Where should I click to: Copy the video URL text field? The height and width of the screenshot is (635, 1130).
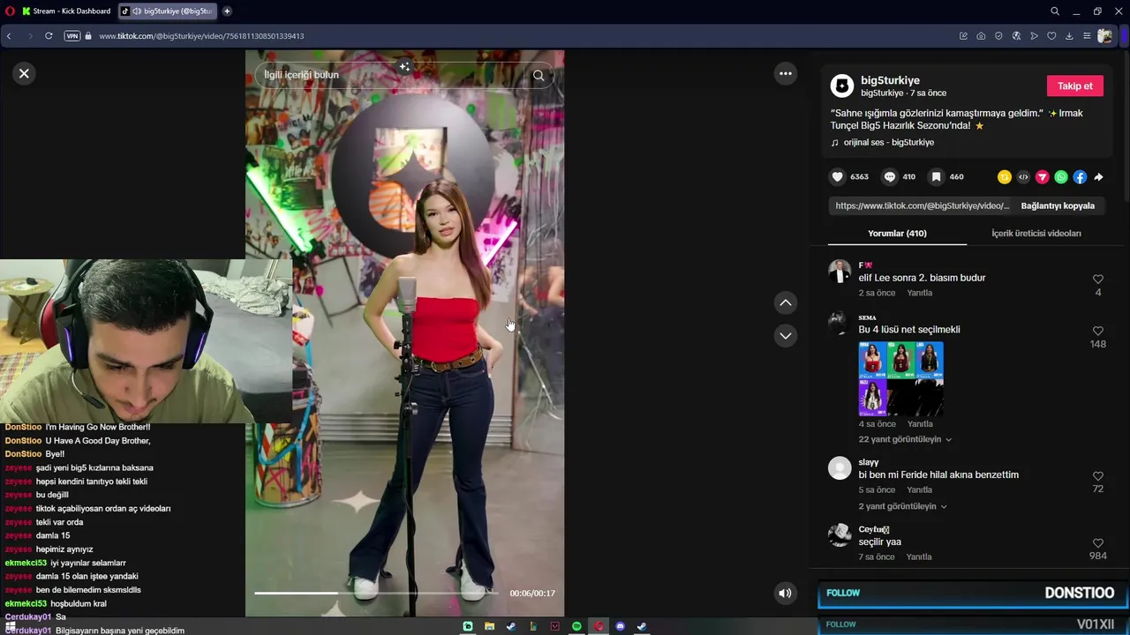click(x=922, y=205)
